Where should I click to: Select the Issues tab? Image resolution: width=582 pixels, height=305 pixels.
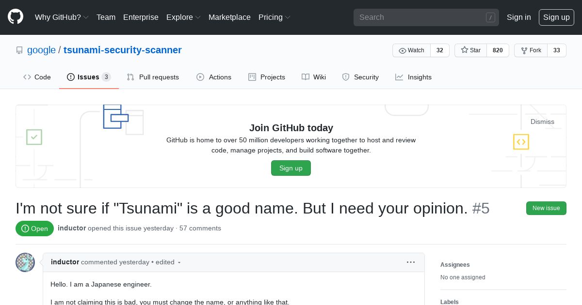pos(89,77)
